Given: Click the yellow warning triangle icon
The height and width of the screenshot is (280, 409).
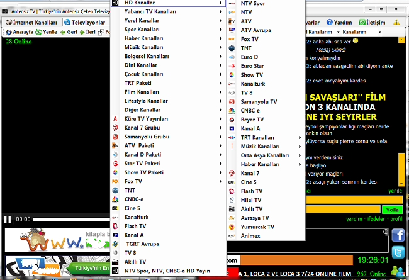Looking at the screenshot, I should pos(396,22).
